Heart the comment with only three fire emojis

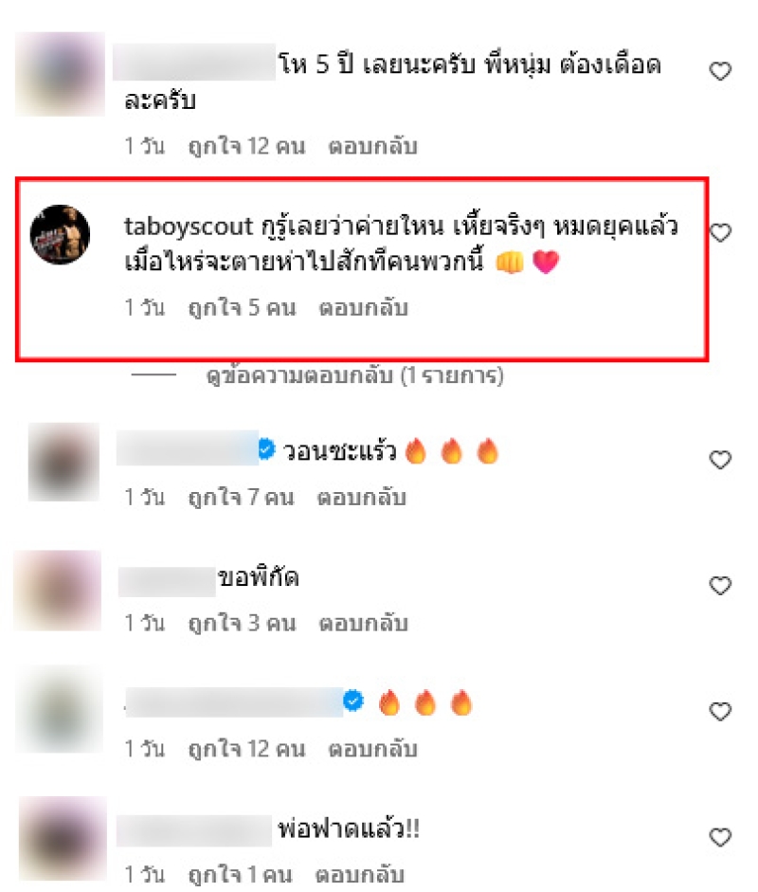click(x=720, y=712)
